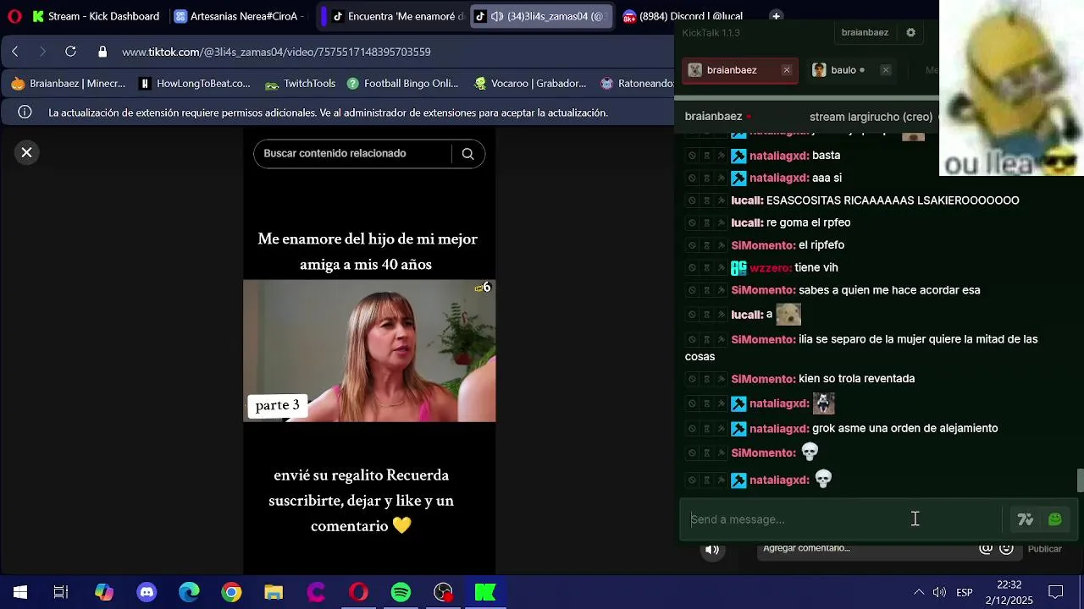Open ESP input language selector
Viewport: 1084px width, 609px height.
[x=965, y=592]
